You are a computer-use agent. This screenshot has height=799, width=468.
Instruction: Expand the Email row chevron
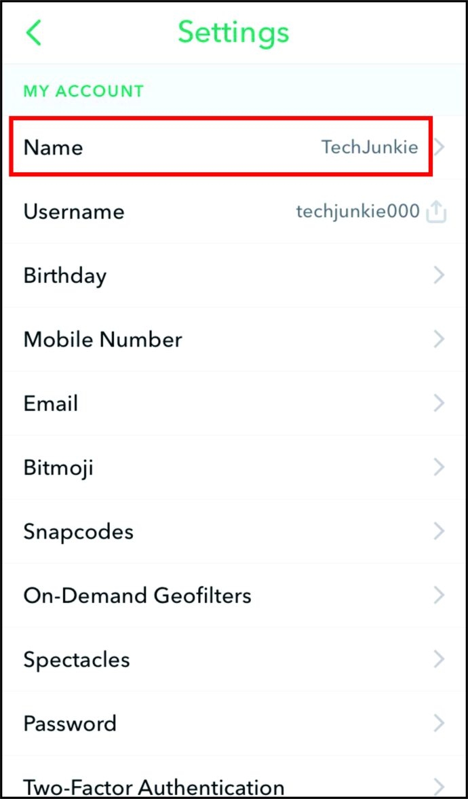point(440,404)
